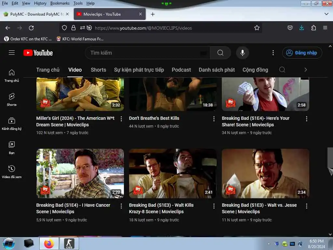Open the YouTube hamburger guide menu
The image size is (333, 250).
point(12,52)
